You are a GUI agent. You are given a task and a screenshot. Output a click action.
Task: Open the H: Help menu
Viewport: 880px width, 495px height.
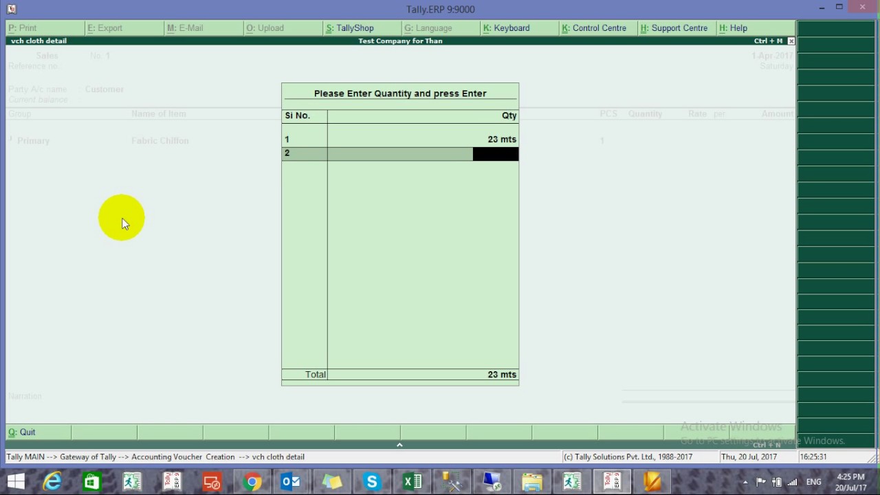point(756,28)
